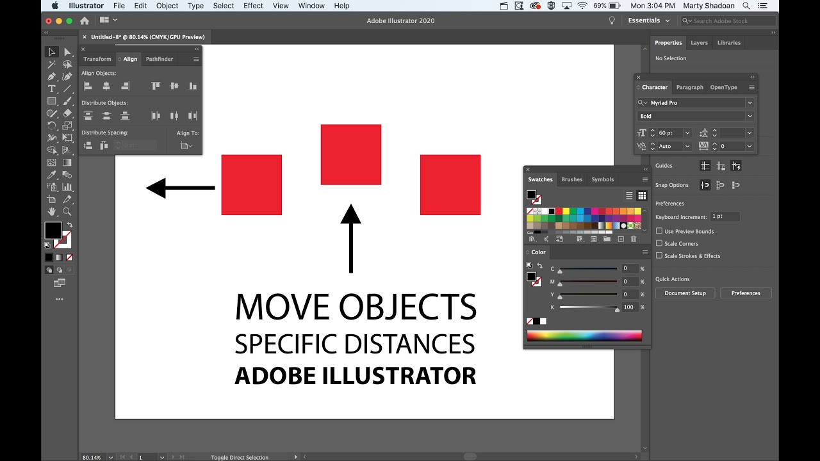Switch to the Layers tab
820x461 pixels.
[699, 43]
